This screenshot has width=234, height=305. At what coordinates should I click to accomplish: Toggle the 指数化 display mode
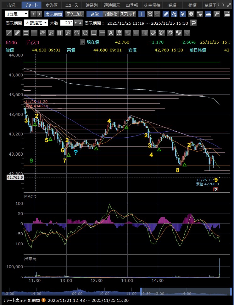click(x=111, y=14)
